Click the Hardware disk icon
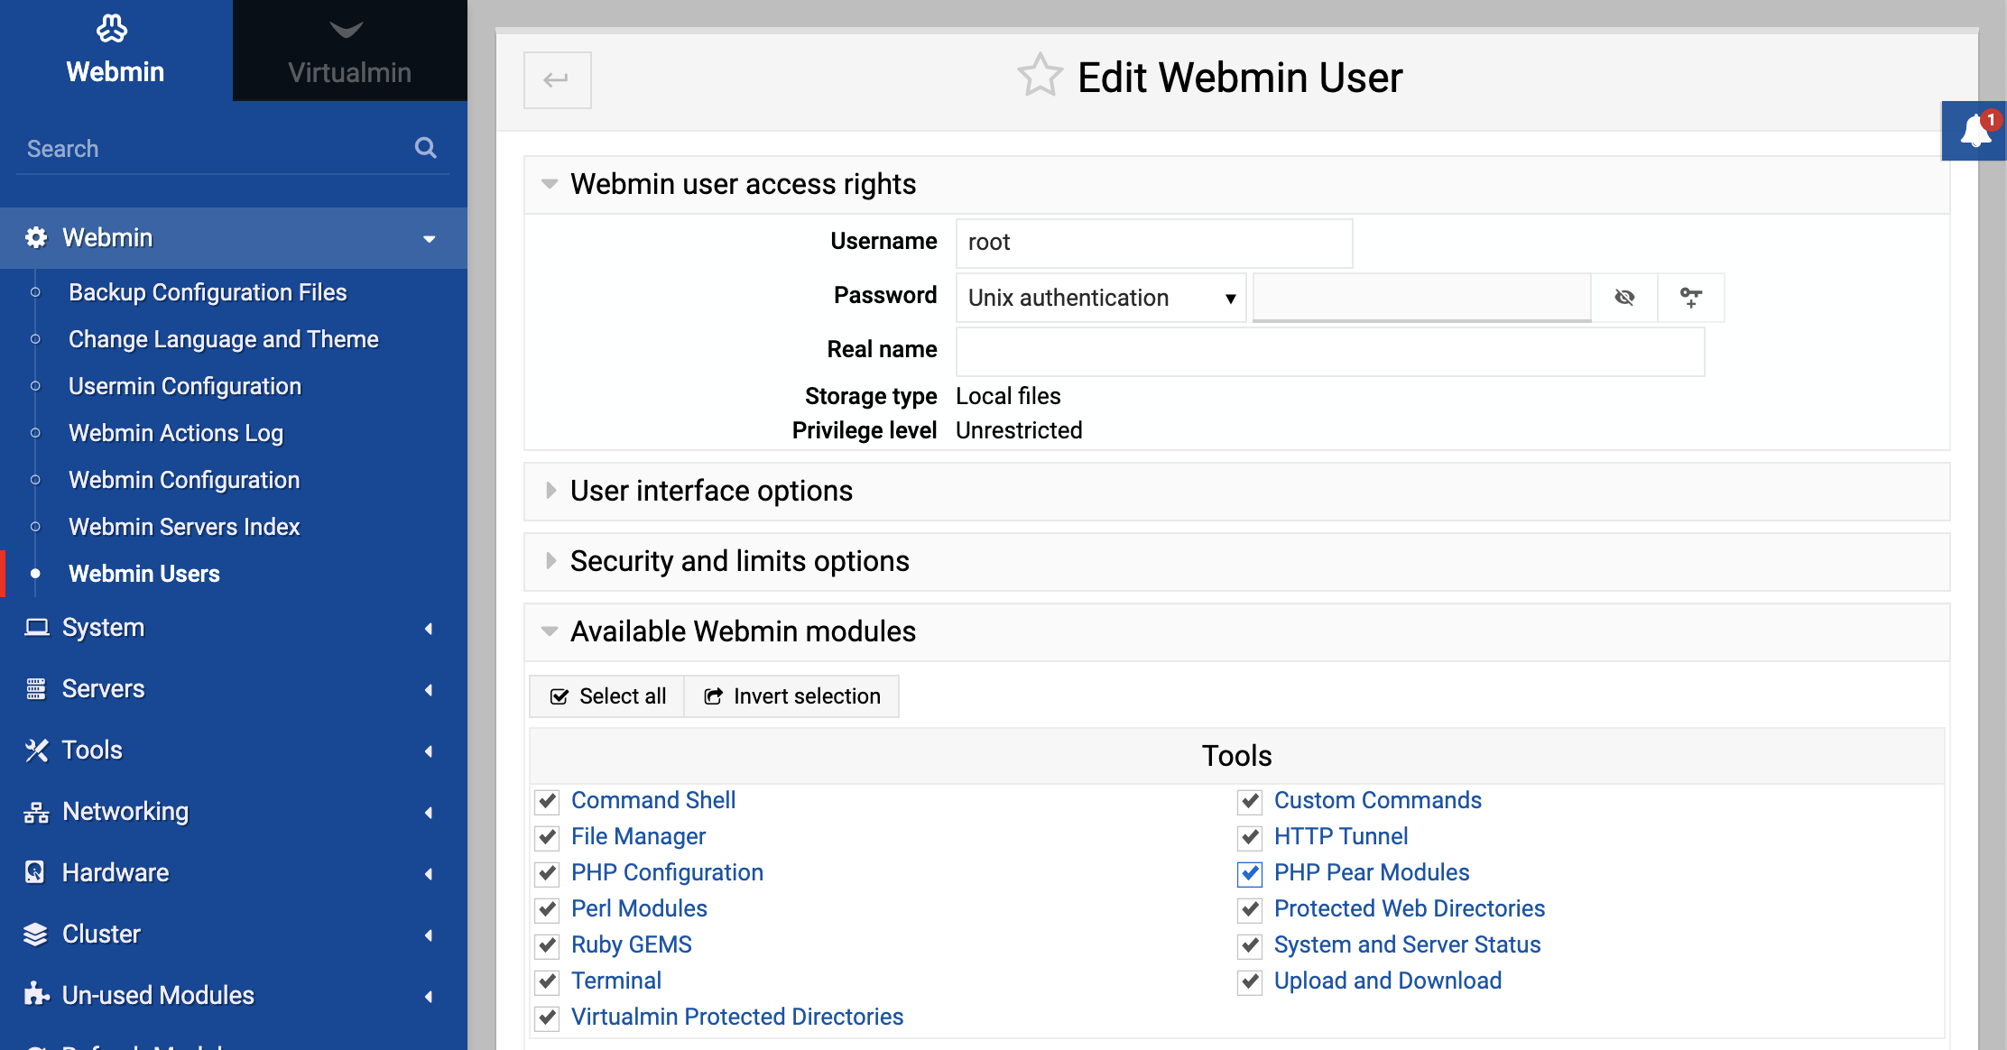Viewport: 2007px width, 1050px height. click(x=35, y=872)
